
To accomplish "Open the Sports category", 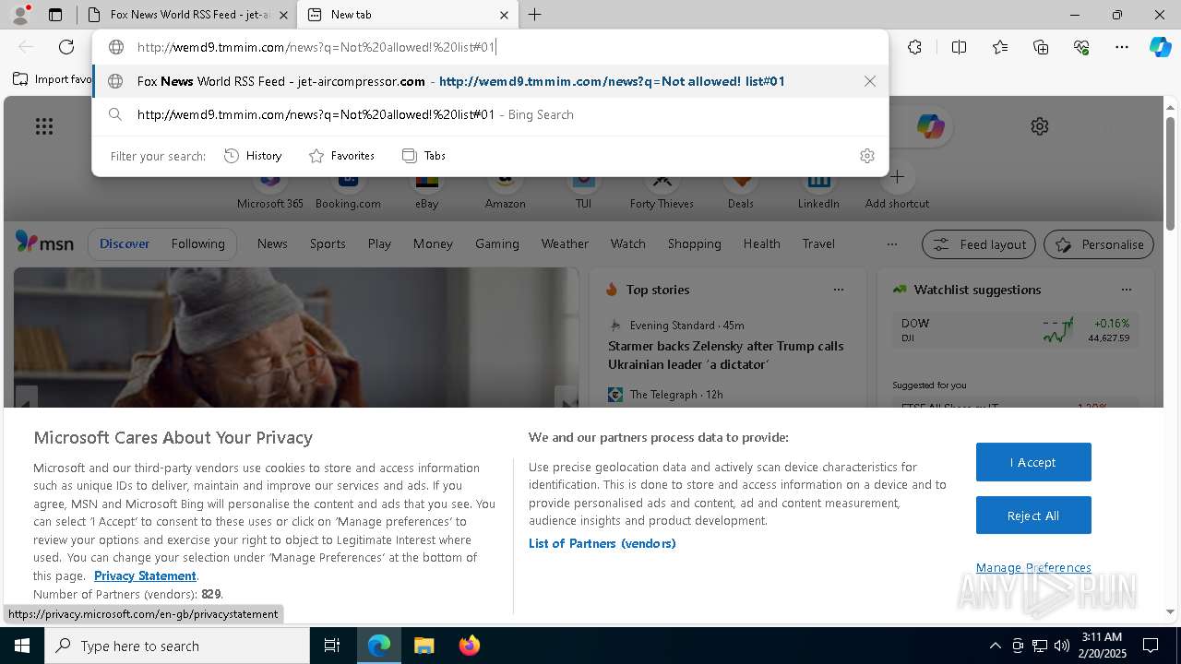I will (x=328, y=243).
